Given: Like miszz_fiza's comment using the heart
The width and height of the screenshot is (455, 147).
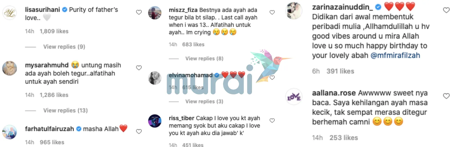Looking at the screenshot, I should pyautogui.click(x=272, y=12).
